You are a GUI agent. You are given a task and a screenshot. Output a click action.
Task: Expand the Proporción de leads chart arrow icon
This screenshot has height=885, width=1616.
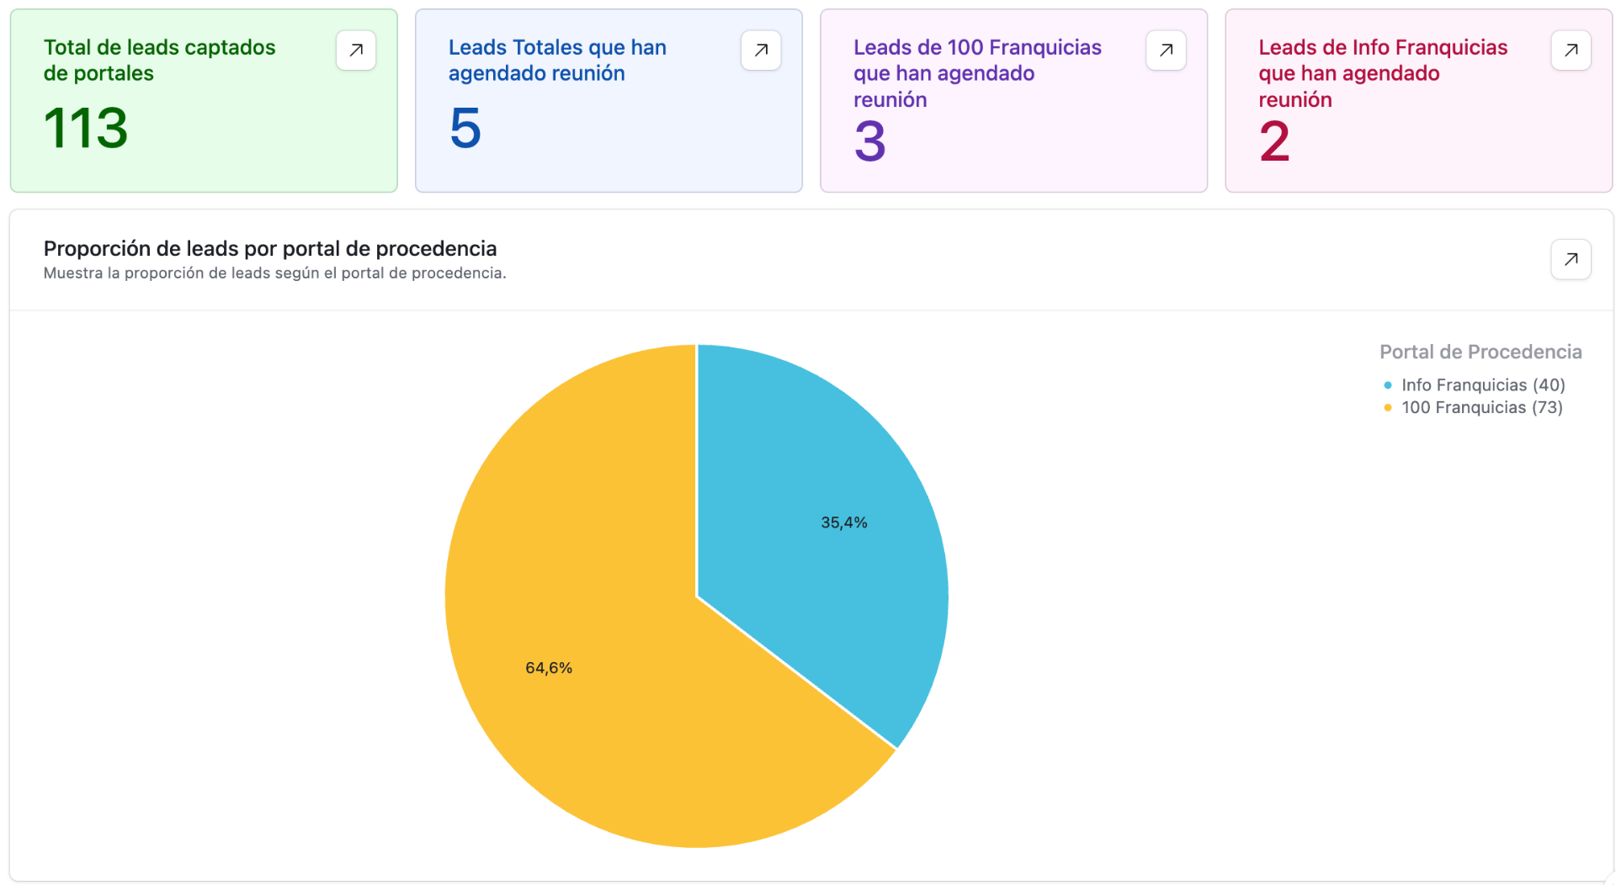[x=1571, y=259]
